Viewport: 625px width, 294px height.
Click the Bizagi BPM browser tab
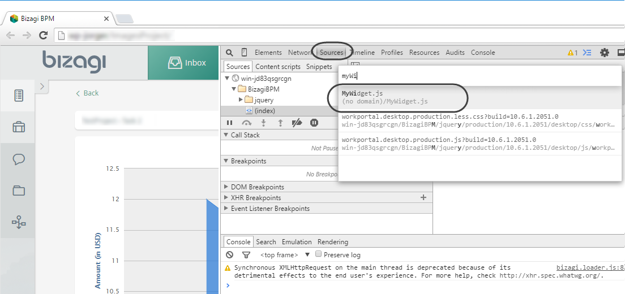point(60,19)
